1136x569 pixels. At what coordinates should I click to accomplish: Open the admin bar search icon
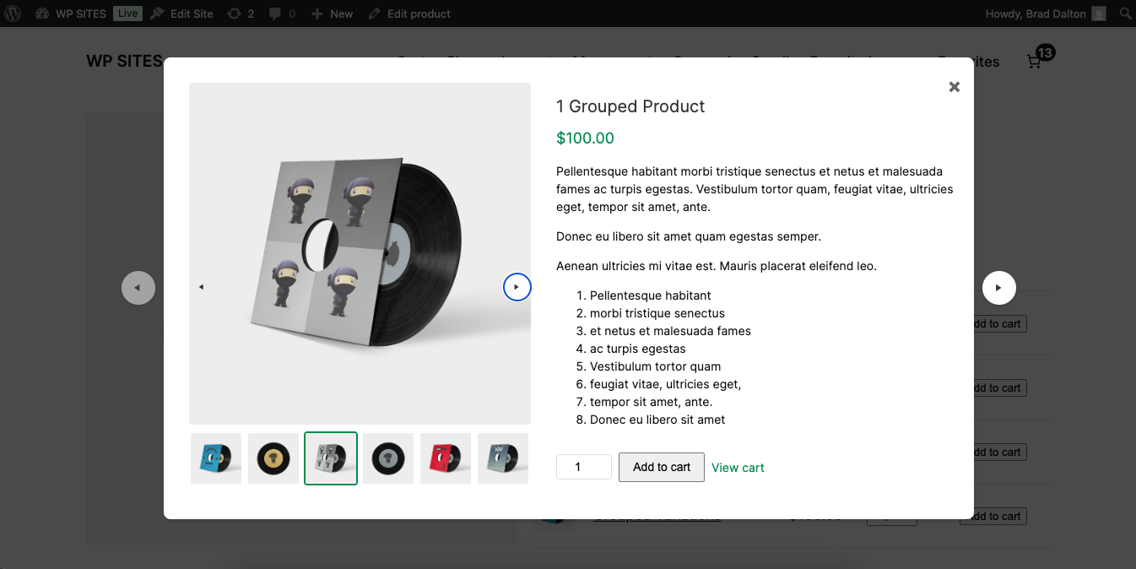tap(1124, 14)
